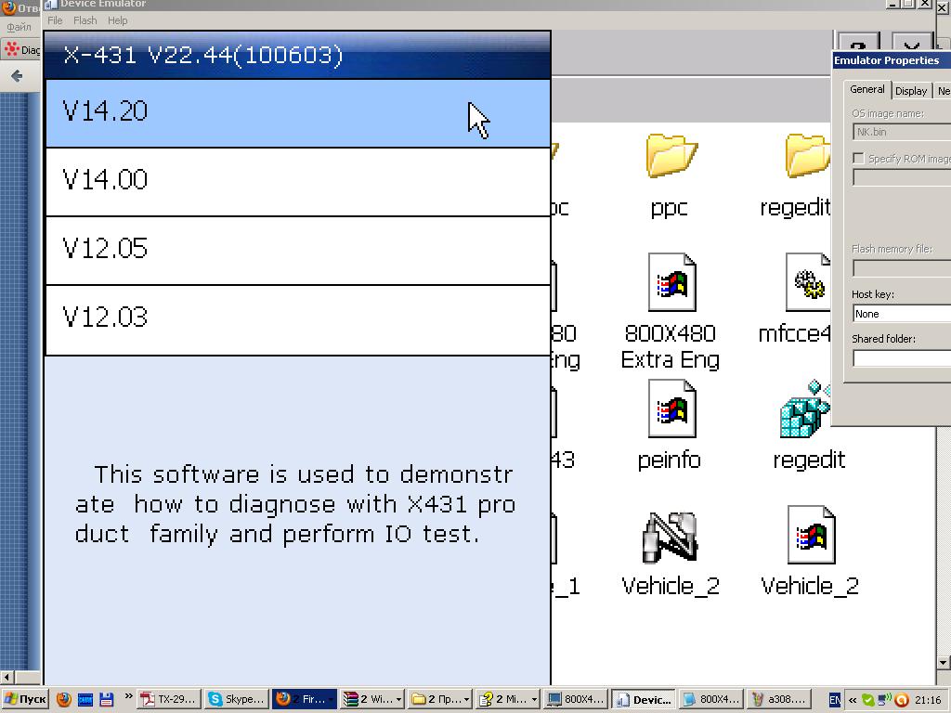
Task: Open the Пуск start menu
Action: pyautogui.click(x=25, y=699)
